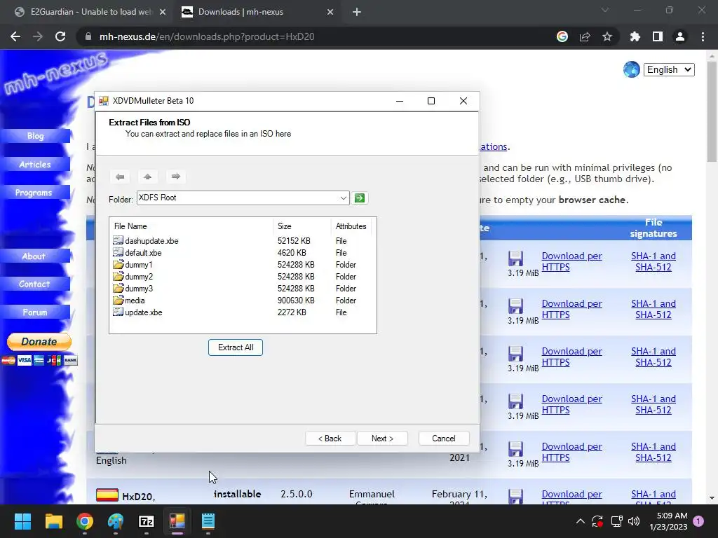Click the first Download per HTTPS link
Screen dimensions: 718x538
(x=572, y=262)
